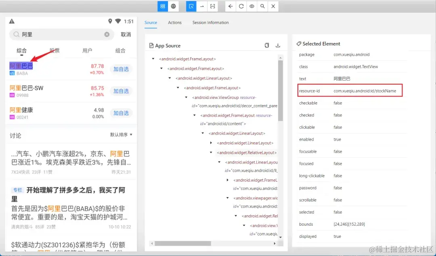Collapse the android.widget.RelativeLayout node
The image size is (436, 256).
pyautogui.click(x=211, y=153)
